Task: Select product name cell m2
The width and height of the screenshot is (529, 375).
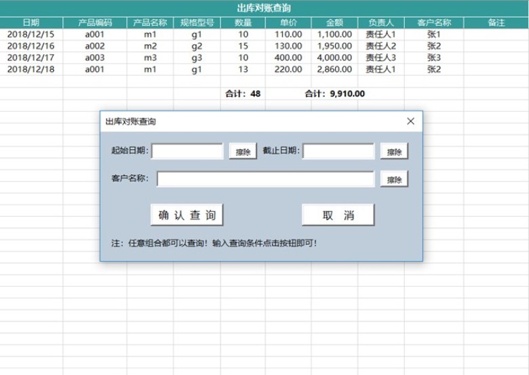Action: coord(150,46)
